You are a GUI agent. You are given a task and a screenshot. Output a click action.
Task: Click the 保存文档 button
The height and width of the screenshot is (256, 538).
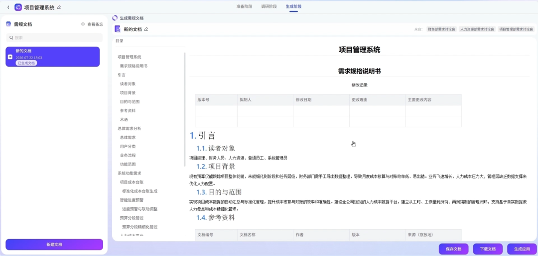point(454,249)
